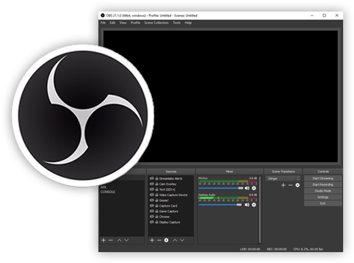Open Desktop Audio gear settings in mixer

254,205
